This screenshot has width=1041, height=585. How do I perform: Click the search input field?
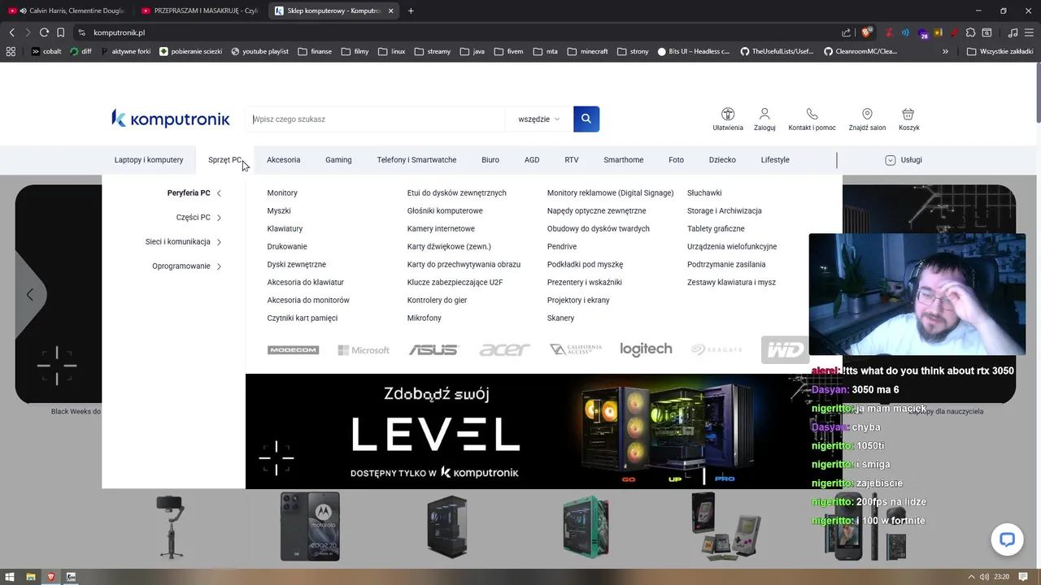(x=377, y=119)
